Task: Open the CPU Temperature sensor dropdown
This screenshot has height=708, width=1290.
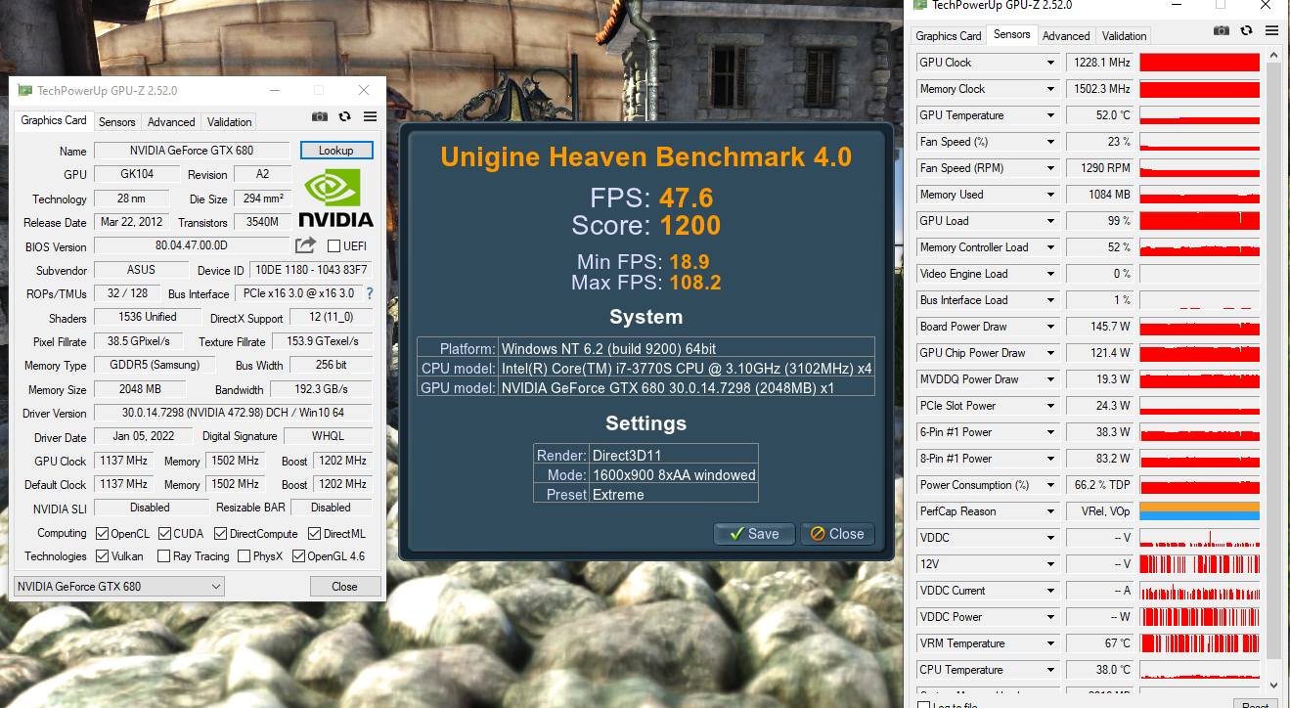Action: 1051,670
